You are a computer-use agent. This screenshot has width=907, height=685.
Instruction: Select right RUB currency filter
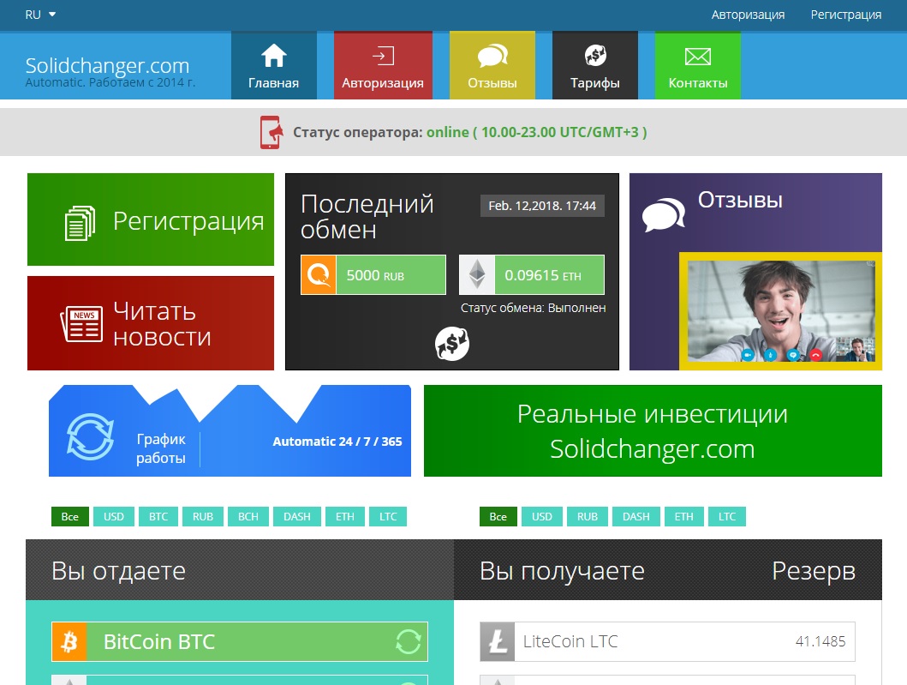click(588, 516)
